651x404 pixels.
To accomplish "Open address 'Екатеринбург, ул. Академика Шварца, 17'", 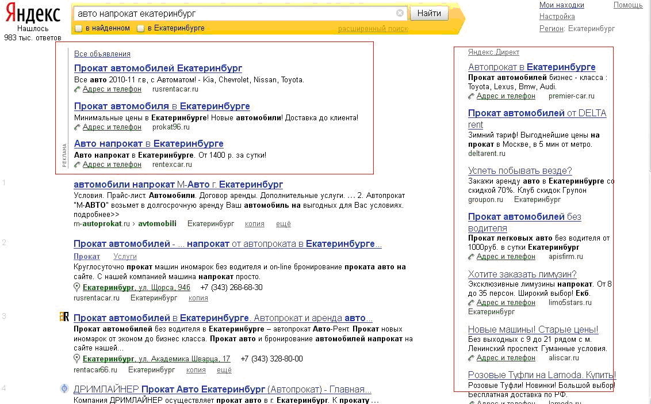I will pyautogui.click(x=156, y=359).
